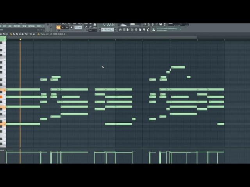Open the pattern selector field

coord(107,30)
